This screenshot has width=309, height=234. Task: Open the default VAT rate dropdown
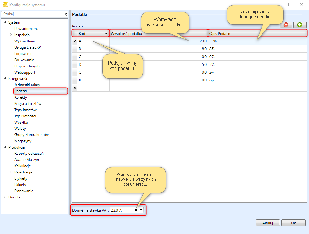tap(141, 210)
